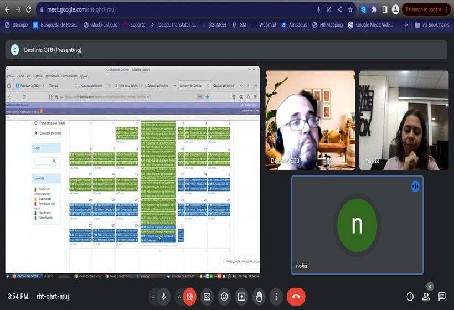Image resolution: width=454 pixels, height=310 pixels.
Task: Open the meeting details info icon
Action: pos(410,297)
